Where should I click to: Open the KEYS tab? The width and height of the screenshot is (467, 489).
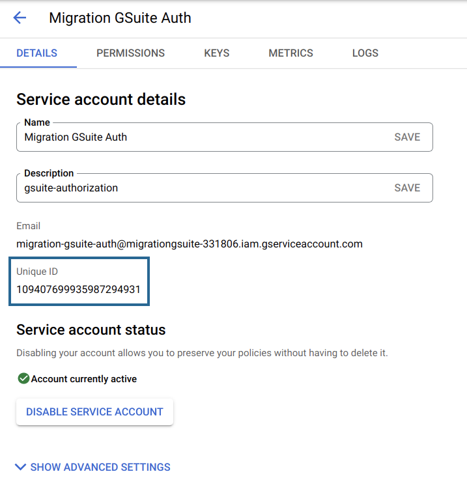(216, 53)
